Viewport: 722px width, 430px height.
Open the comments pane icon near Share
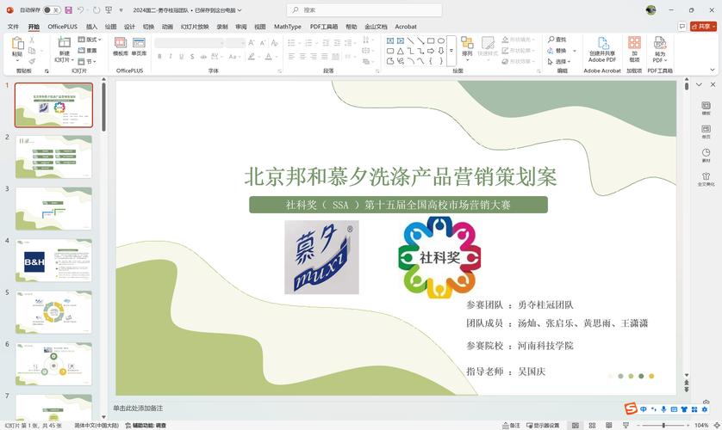pos(682,27)
